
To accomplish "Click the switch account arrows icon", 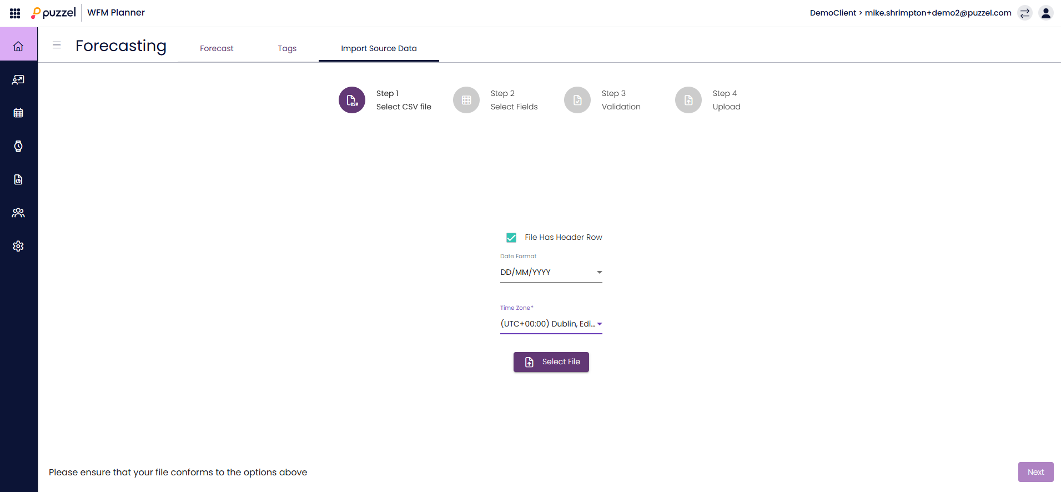I will tap(1025, 13).
